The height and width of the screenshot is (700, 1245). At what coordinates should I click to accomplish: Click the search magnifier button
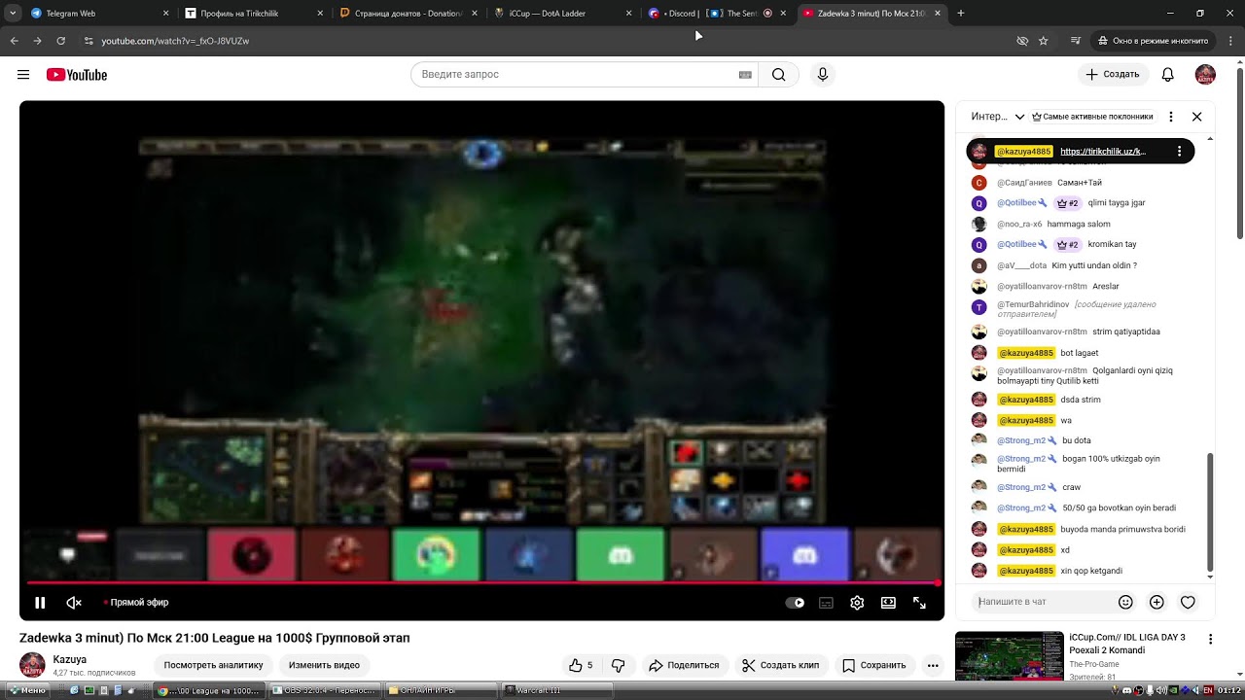[778, 75]
